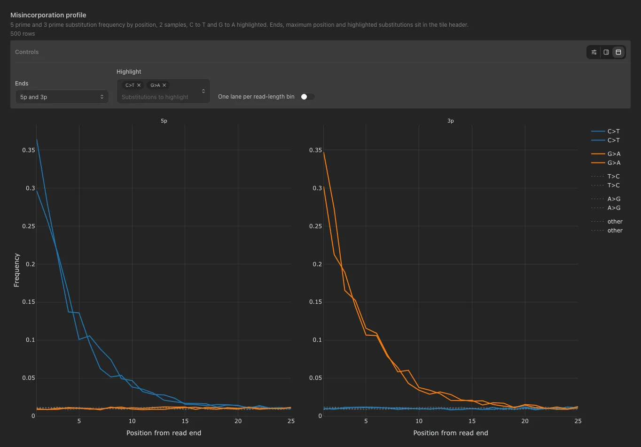Viewport: 641px width, 447px height.
Task: Click the Frequency y-axis label
Action: 17,270
